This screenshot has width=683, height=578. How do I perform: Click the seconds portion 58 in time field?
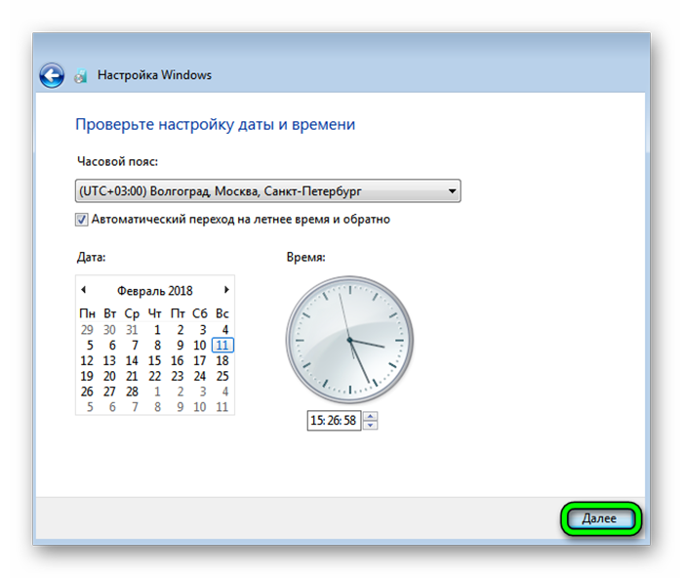(349, 421)
